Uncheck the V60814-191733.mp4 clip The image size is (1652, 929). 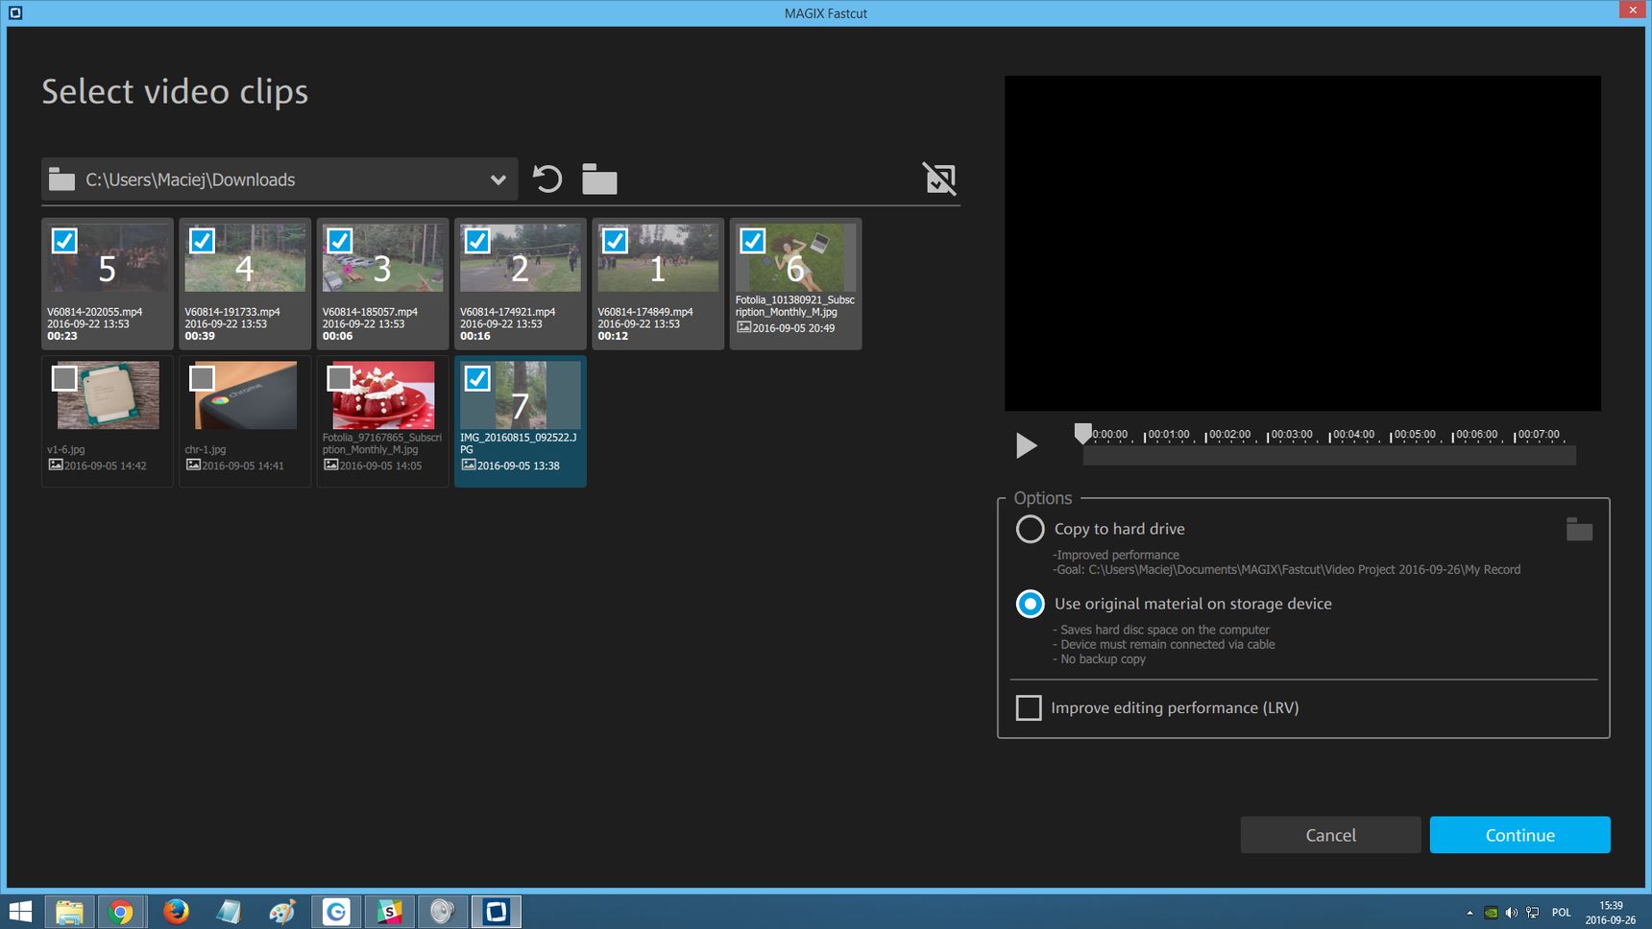pyautogui.click(x=202, y=241)
